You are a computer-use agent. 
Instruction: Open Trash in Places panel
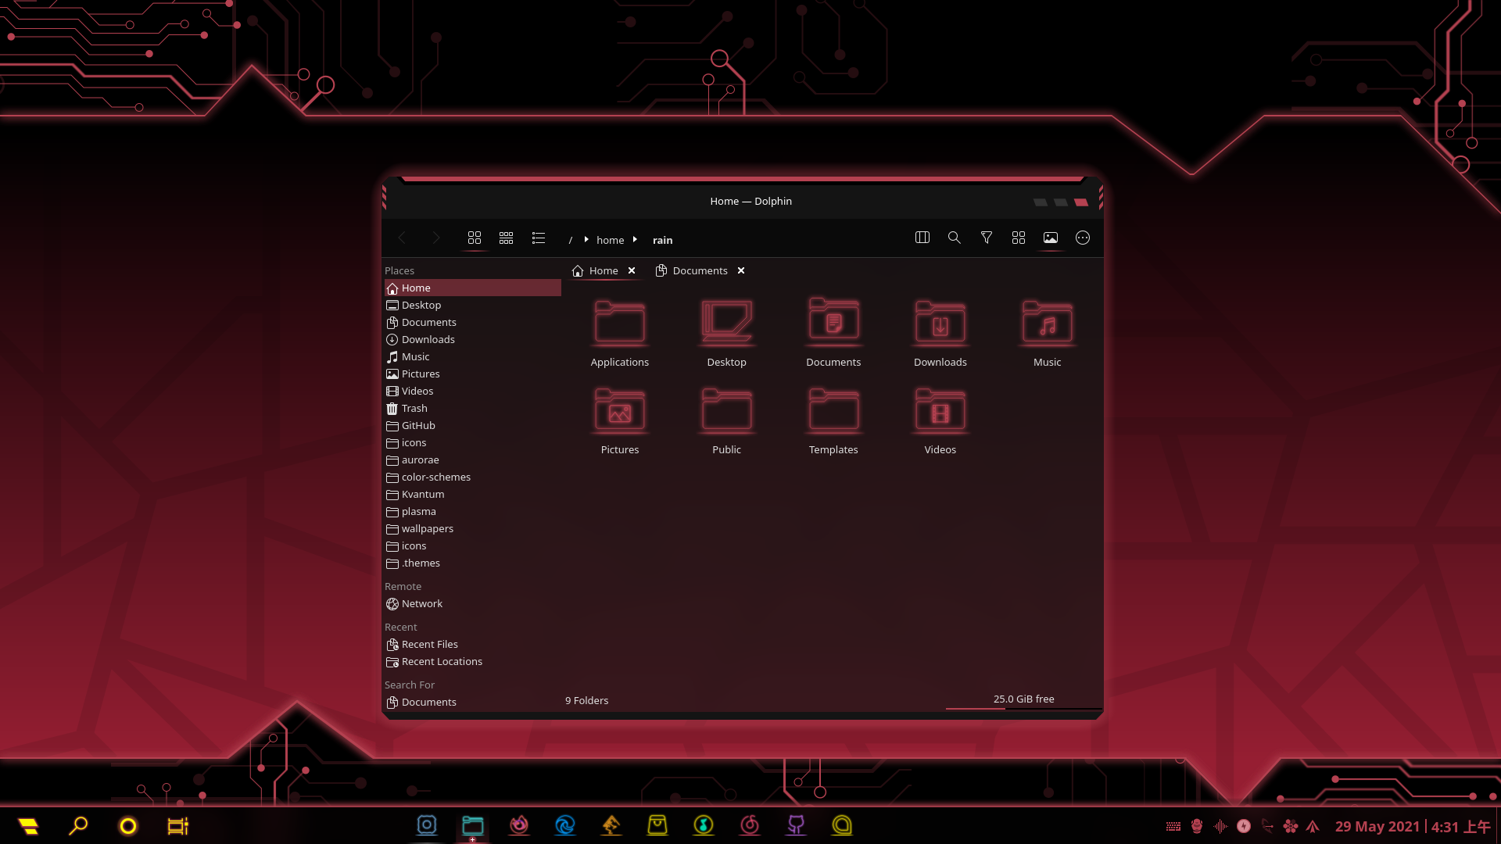click(473, 408)
